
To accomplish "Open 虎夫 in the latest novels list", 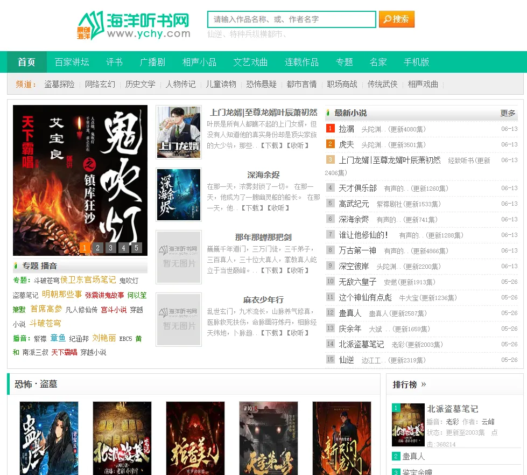I will point(346,144).
